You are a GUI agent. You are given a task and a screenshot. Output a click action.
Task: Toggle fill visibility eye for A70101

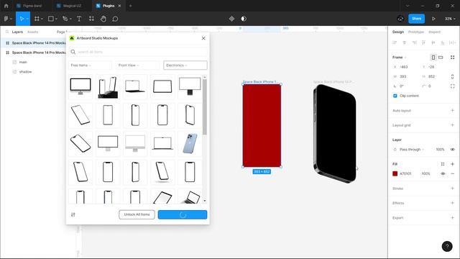tap(443, 173)
